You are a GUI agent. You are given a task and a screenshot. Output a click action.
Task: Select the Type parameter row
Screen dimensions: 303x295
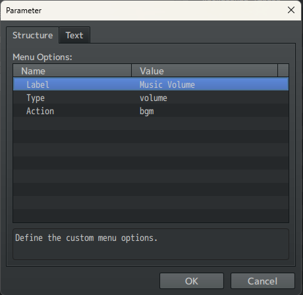151,98
